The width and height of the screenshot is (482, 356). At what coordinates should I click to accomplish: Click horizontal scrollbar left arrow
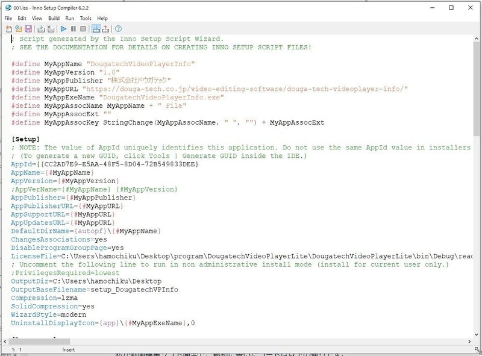point(5,342)
